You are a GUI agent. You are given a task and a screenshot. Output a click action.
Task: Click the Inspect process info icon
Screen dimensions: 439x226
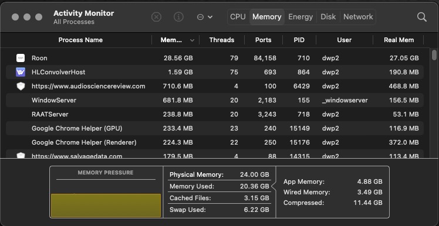[178, 17]
